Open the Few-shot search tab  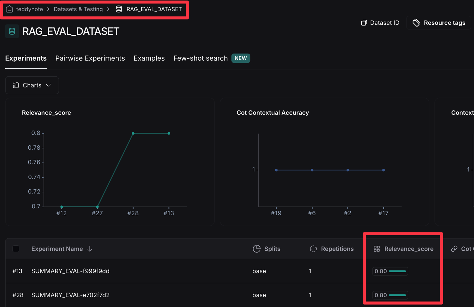pos(201,58)
